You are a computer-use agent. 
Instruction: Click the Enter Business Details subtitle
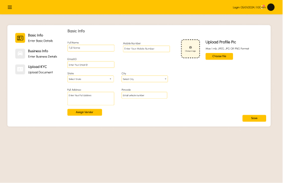pos(43,57)
